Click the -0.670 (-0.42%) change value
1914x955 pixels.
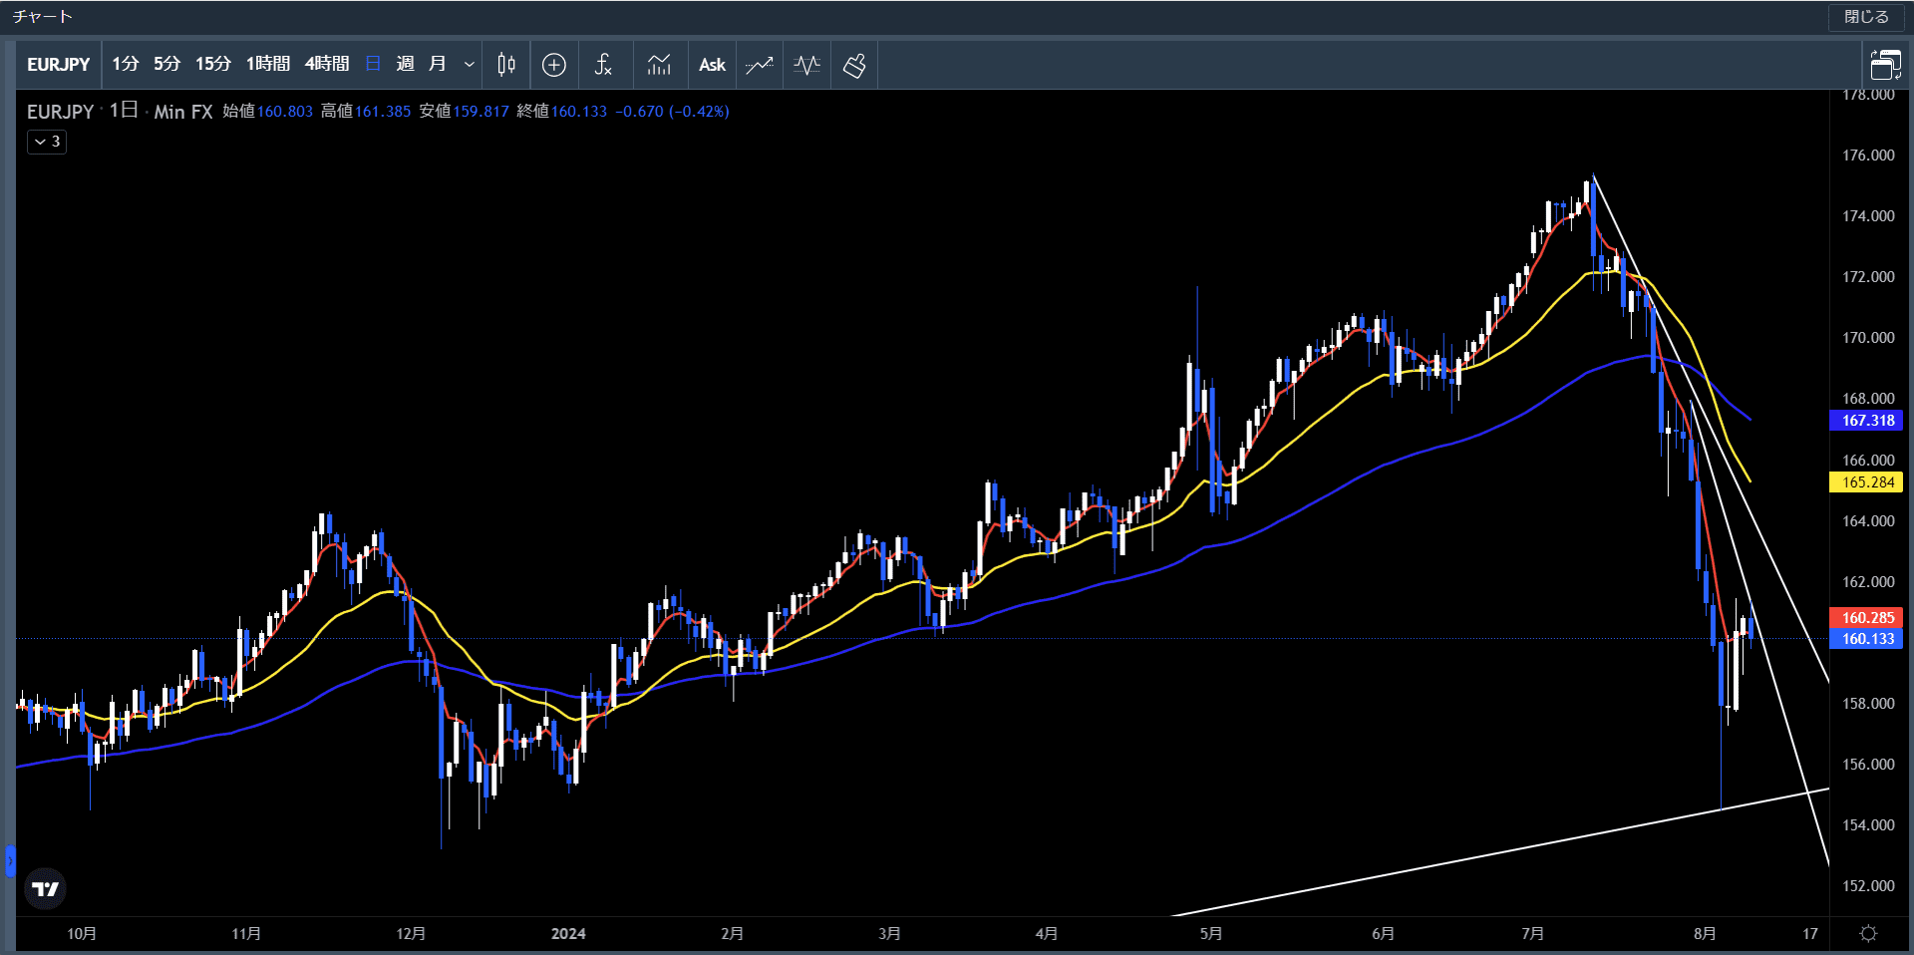point(672,112)
